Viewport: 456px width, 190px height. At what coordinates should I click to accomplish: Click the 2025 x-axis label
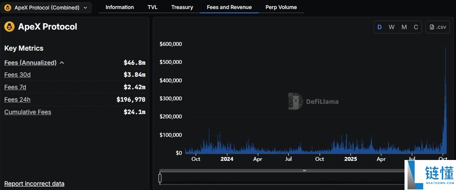click(x=350, y=159)
